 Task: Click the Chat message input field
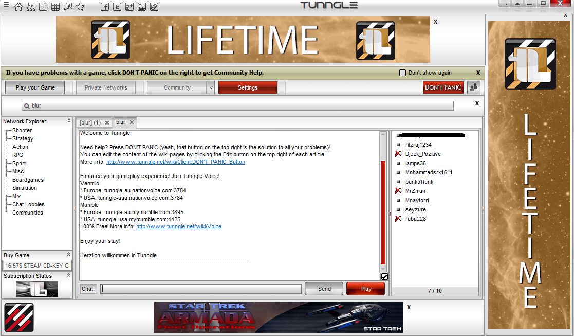point(201,289)
